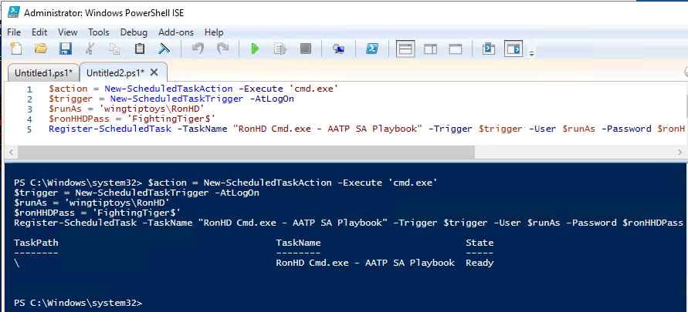This screenshot has width=688, height=312.
Task: Click the Ready state value in console
Action: click(480, 263)
